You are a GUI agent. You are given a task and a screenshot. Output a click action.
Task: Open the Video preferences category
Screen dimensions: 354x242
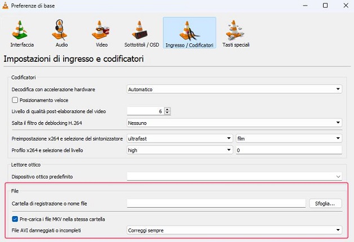[x=101, y=33]
